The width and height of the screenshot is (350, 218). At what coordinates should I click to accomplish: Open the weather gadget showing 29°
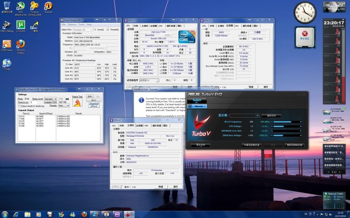[x=334, y=7]
